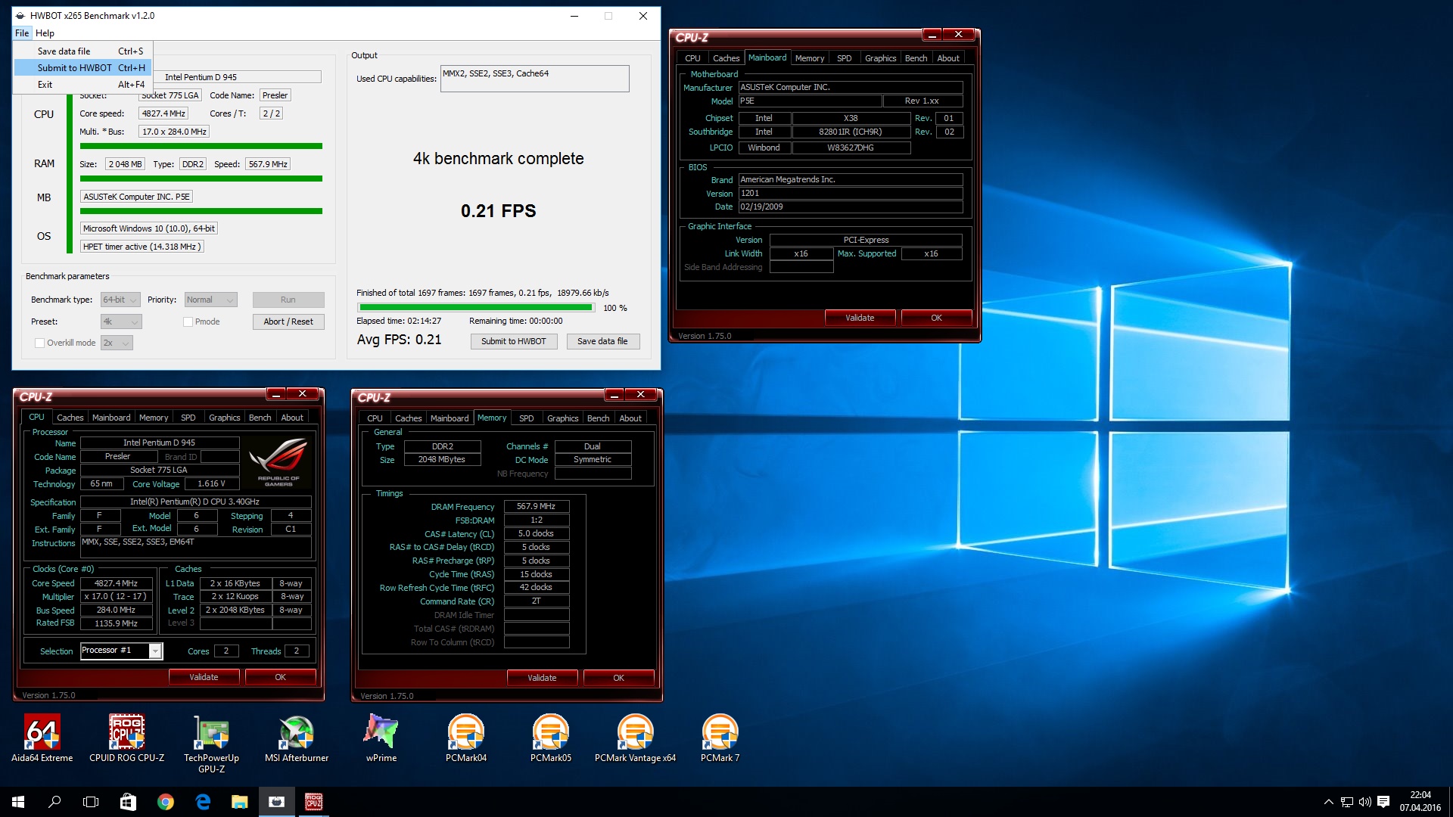
Task: Click the Core Speed 4827.4 MHz field
Action: pos(116,583)
